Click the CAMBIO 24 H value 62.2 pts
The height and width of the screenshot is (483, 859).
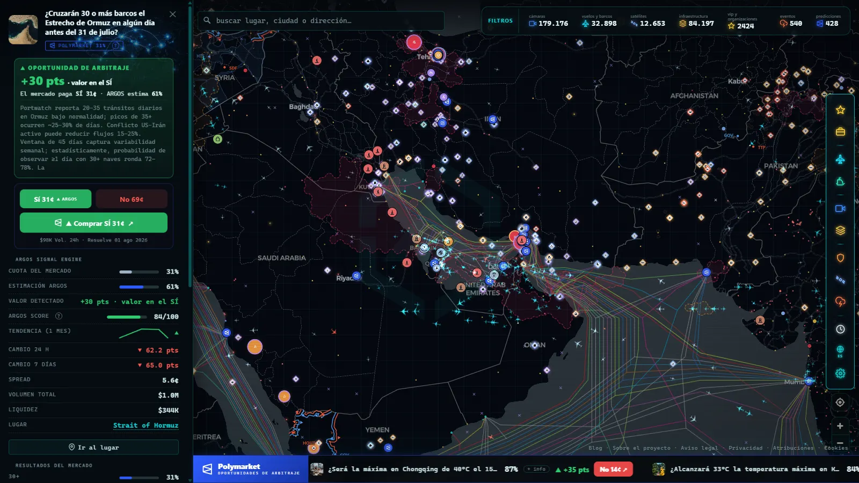point(158,350)
